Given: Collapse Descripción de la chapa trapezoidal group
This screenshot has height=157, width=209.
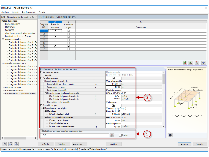Looking at the screenshot, I should 46,93.
